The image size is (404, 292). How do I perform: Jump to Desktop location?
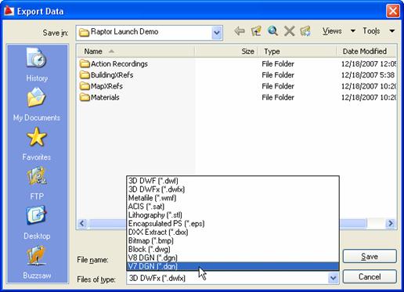click(37, 222)
